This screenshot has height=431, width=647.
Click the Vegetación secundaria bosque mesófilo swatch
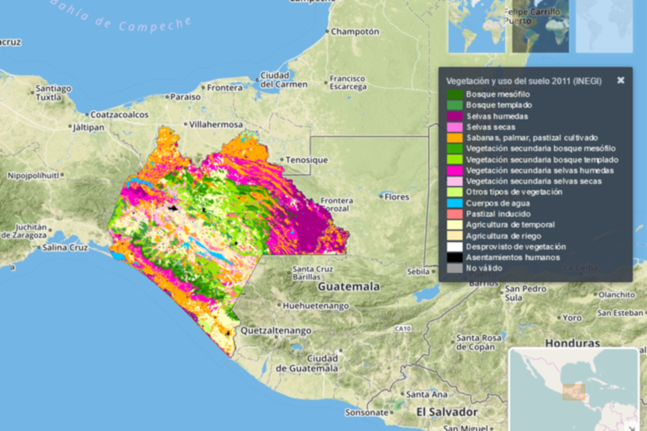tap(455, 148)
